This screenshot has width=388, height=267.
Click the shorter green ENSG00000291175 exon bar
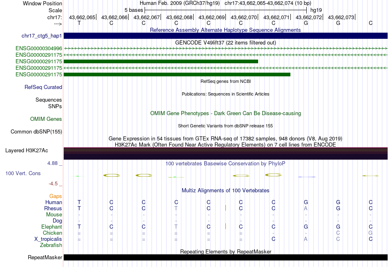(x=161, y=61)
